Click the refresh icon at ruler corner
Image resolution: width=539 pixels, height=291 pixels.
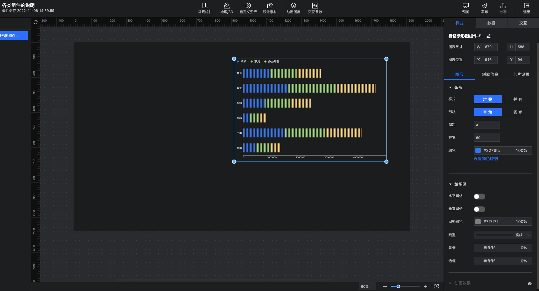[x=36, y=22]
